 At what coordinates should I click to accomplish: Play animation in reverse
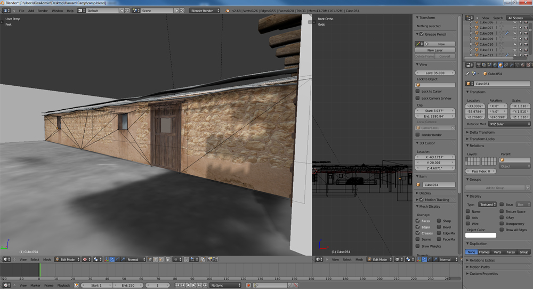click(188, 286)
